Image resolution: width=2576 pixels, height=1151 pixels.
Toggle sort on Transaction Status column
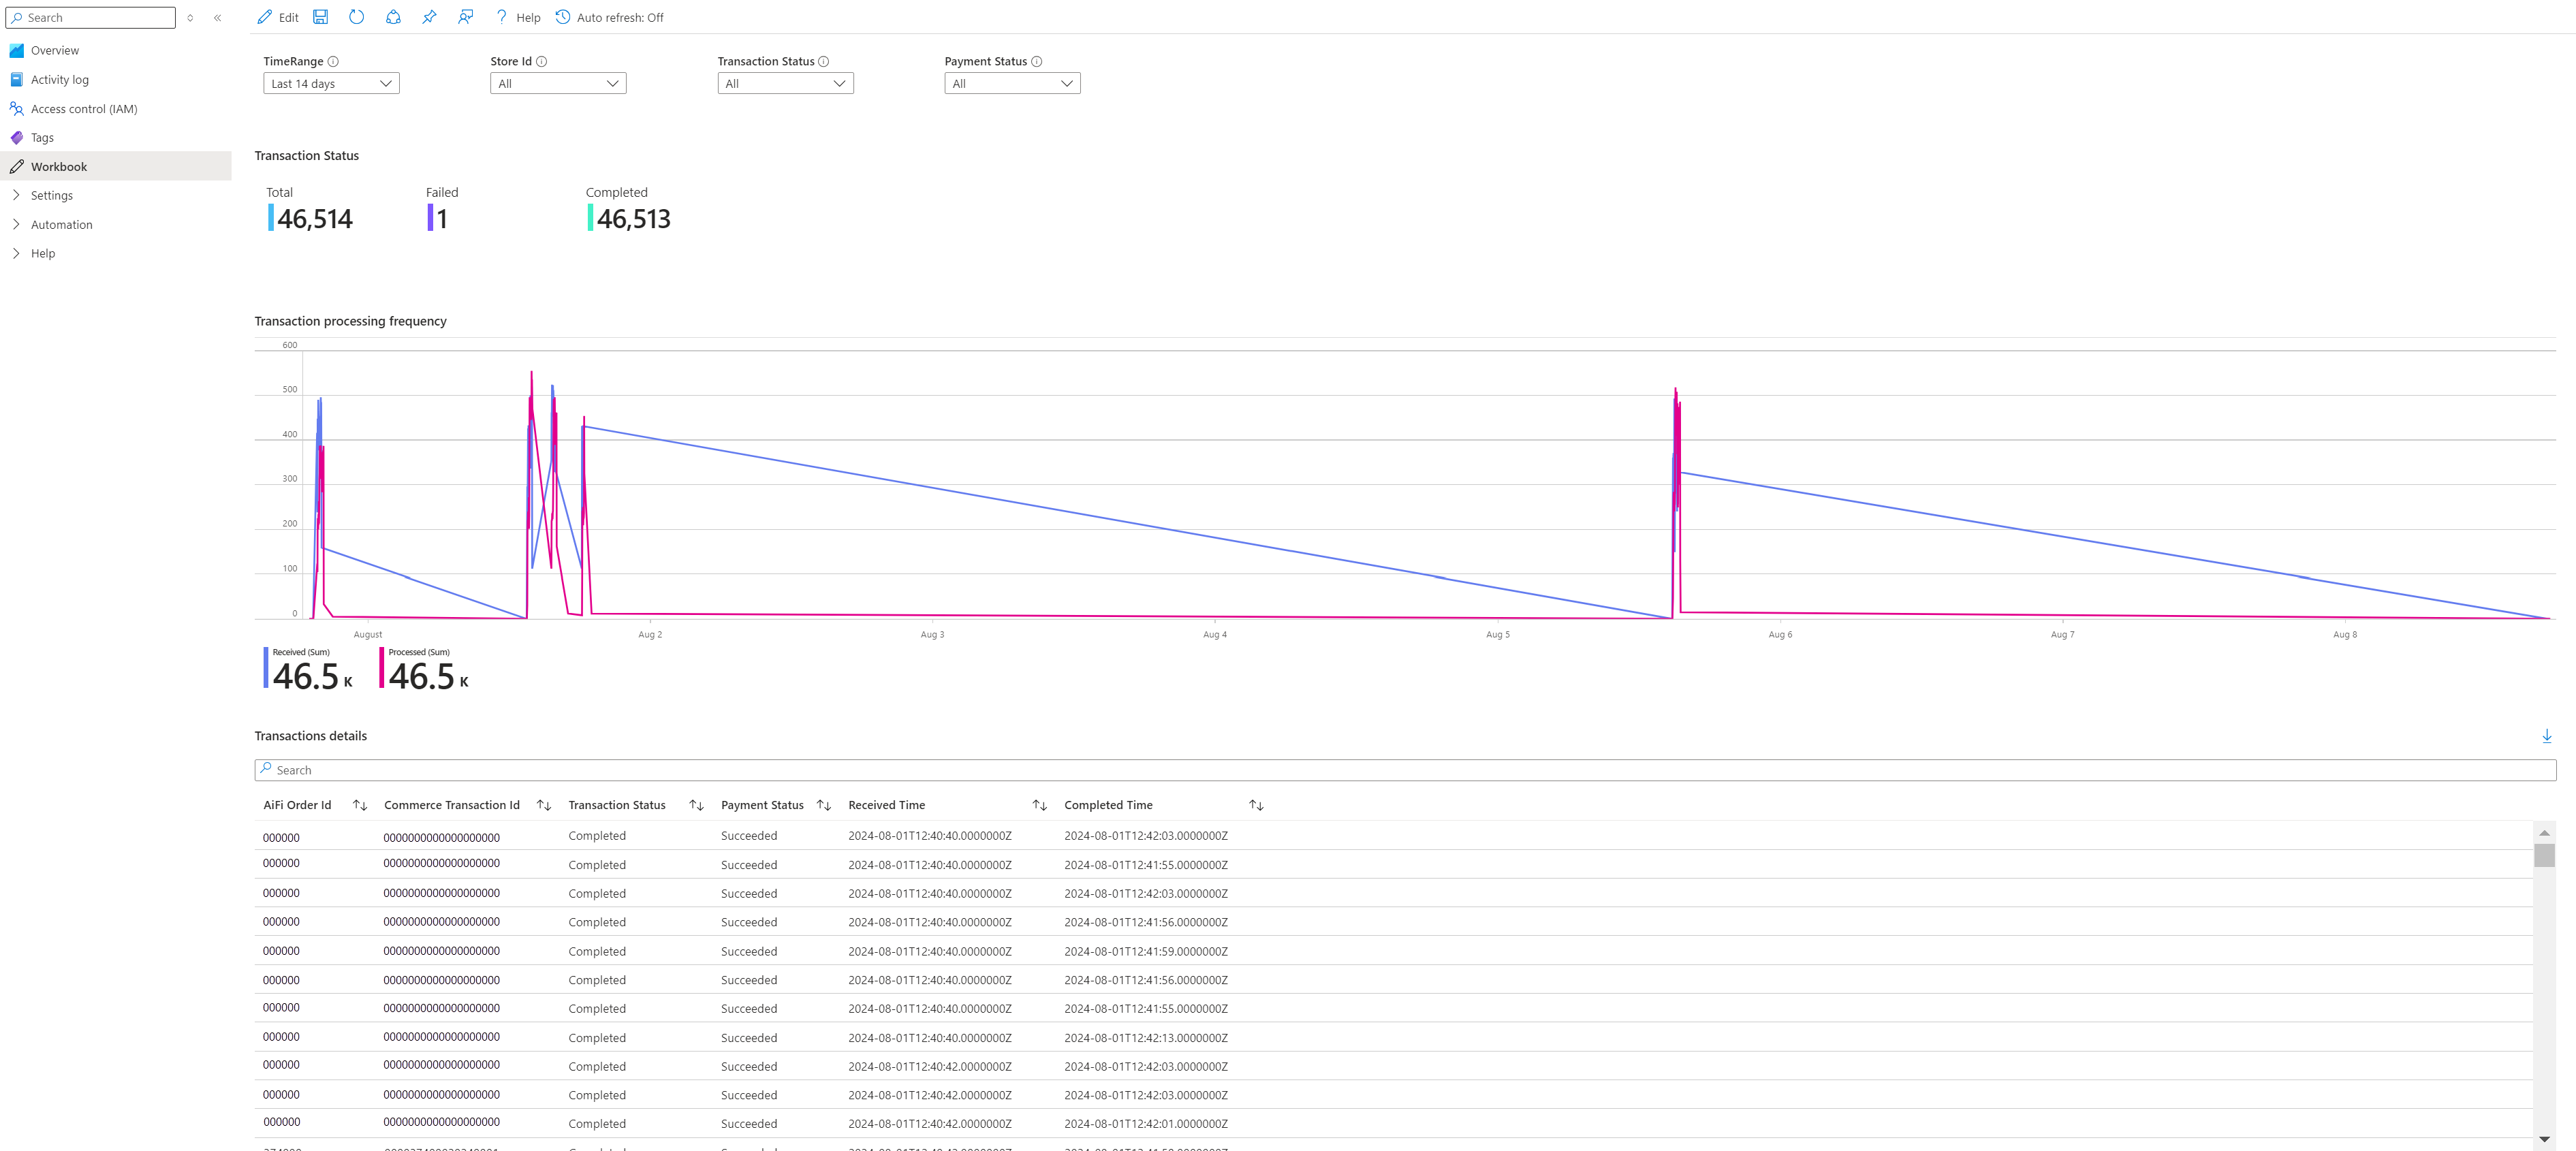(697, 805)
